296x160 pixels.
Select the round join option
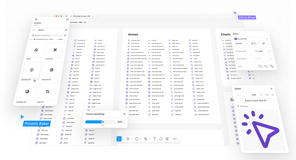click(x=272, y=66)
